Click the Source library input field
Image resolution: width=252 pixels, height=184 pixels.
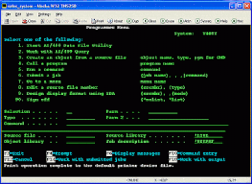click(208, 136)
